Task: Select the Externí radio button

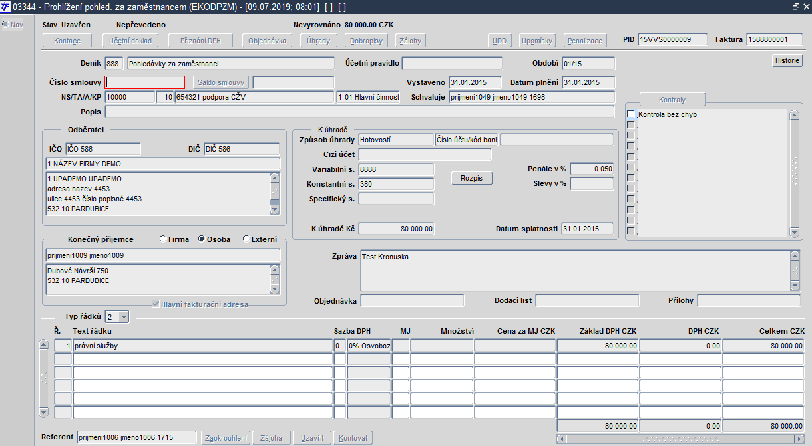Action: (246, 239)
